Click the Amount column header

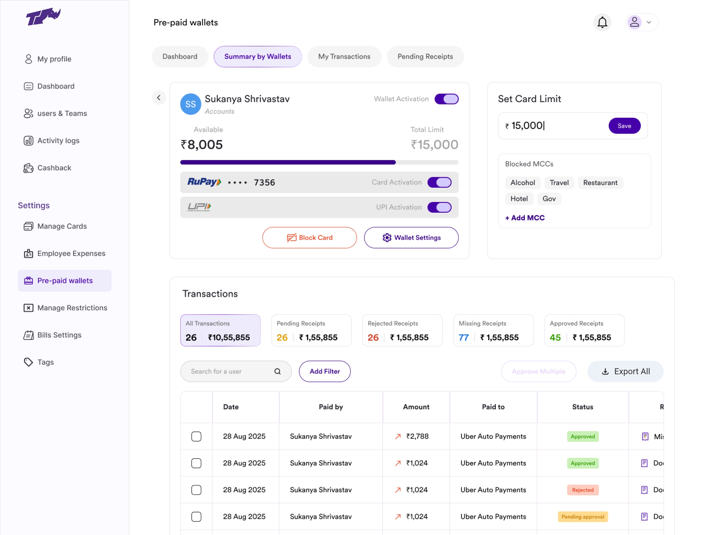pyautogui.click(x=416, y=407)
